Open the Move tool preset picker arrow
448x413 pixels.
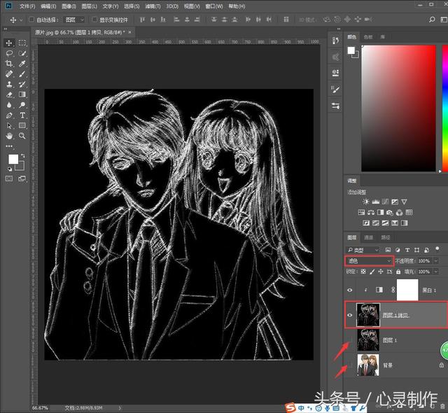point(21,20)
